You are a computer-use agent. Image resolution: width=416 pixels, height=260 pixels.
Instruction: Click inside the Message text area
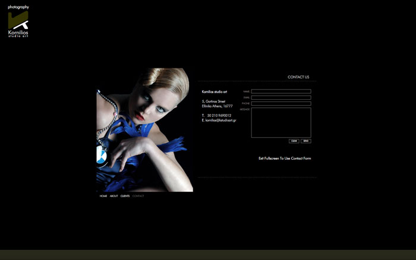click(x=281, y=122)
